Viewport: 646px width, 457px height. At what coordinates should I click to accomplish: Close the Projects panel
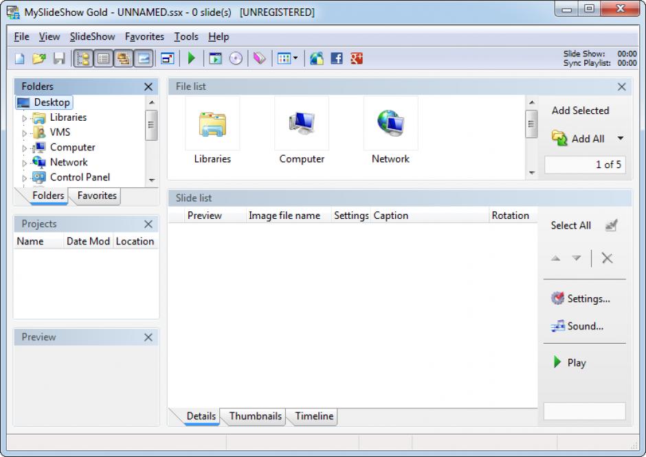click(148, 224)
